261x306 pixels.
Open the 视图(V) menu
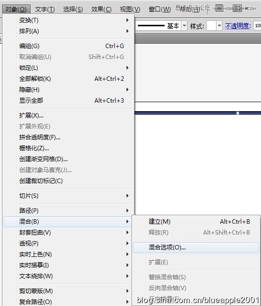pos(130,9)
